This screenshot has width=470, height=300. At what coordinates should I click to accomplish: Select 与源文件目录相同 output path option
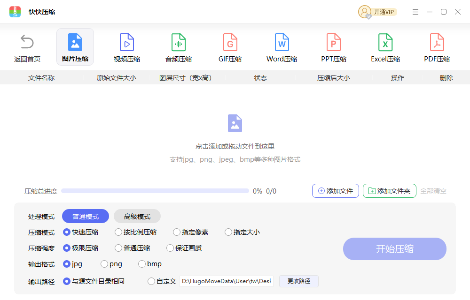pyautogui.click(x=94, y=281)
